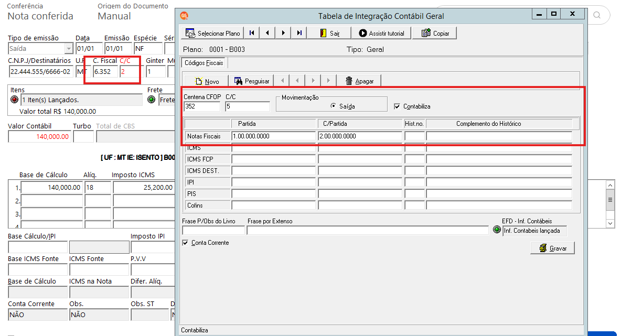Viewport: 621px width, 336px height.
Task: Click the Frase por Extenso field
Action: click(368, 230)
